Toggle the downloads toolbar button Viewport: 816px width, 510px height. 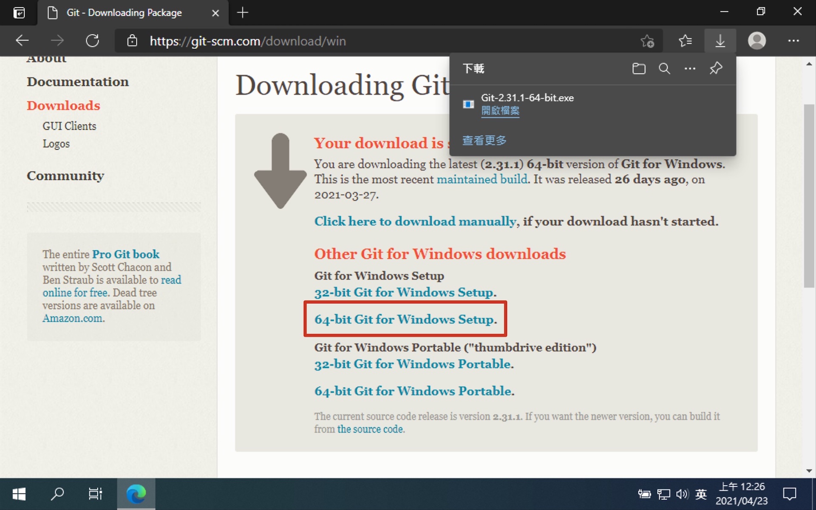pyautogui.click(x=720, y=41)
